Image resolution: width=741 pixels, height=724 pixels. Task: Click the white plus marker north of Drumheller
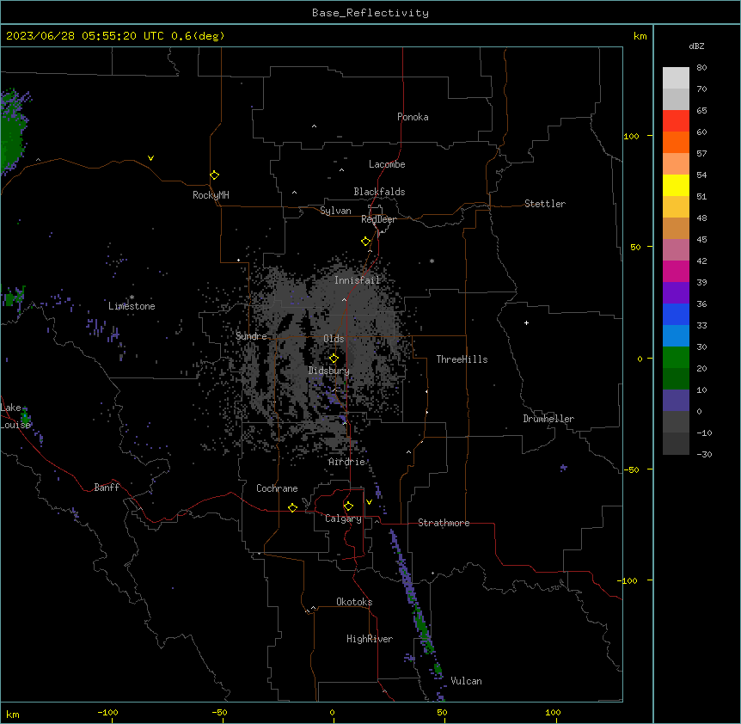(x=526, y=322)
